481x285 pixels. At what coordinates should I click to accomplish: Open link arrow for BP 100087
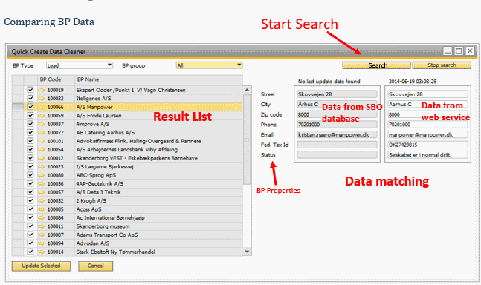[x=42, y=235]
